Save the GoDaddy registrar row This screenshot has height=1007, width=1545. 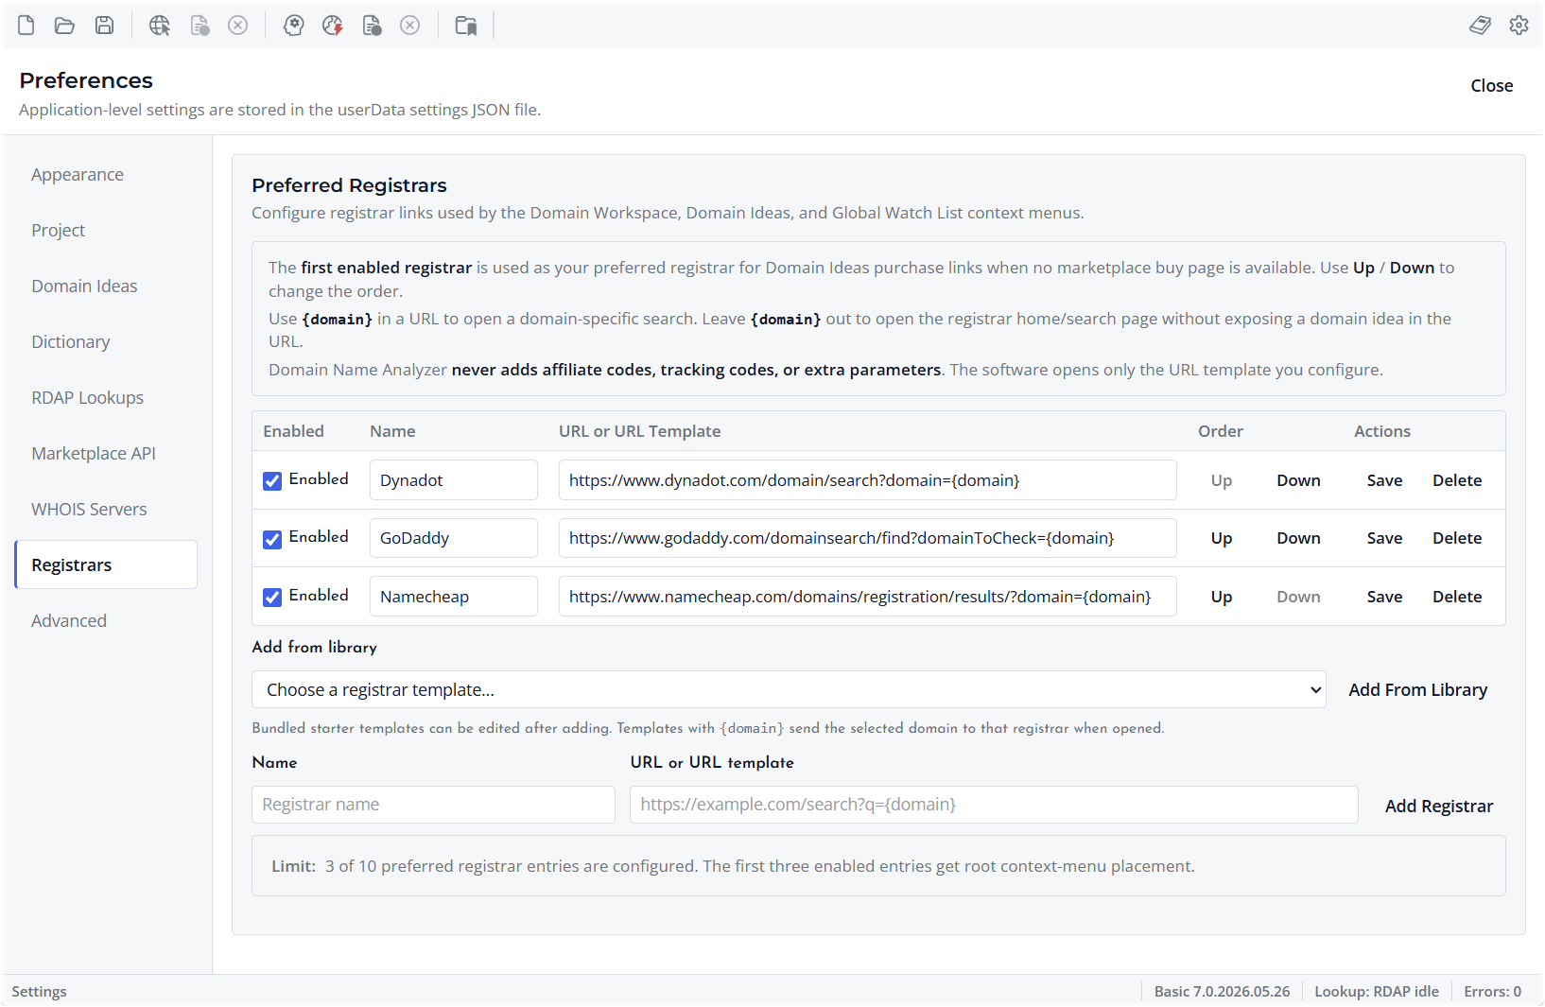click(x=1384, y=539)
